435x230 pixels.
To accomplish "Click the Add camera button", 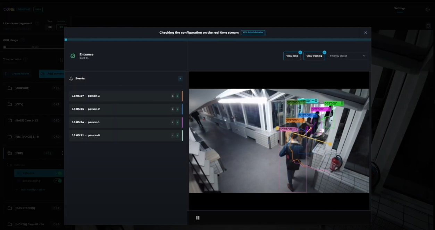I will [51, 74].
